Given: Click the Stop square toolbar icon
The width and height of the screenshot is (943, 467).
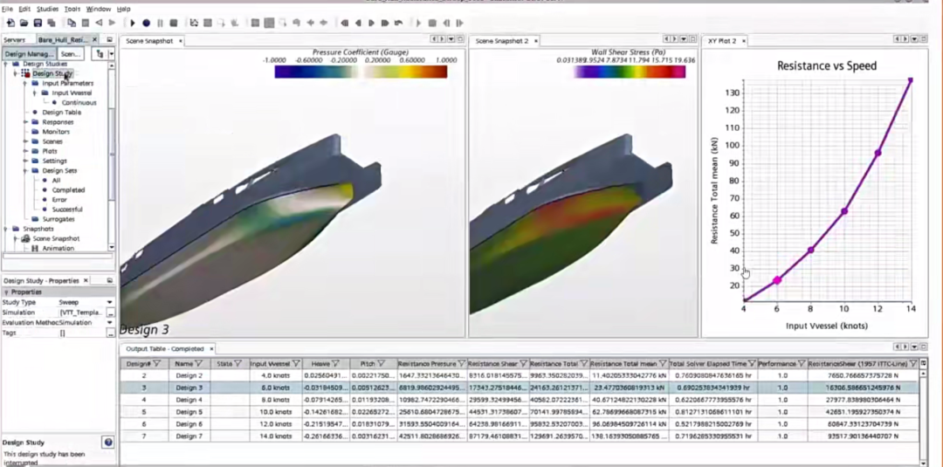Looking at the screenshot, I should [x=173, y=23].
